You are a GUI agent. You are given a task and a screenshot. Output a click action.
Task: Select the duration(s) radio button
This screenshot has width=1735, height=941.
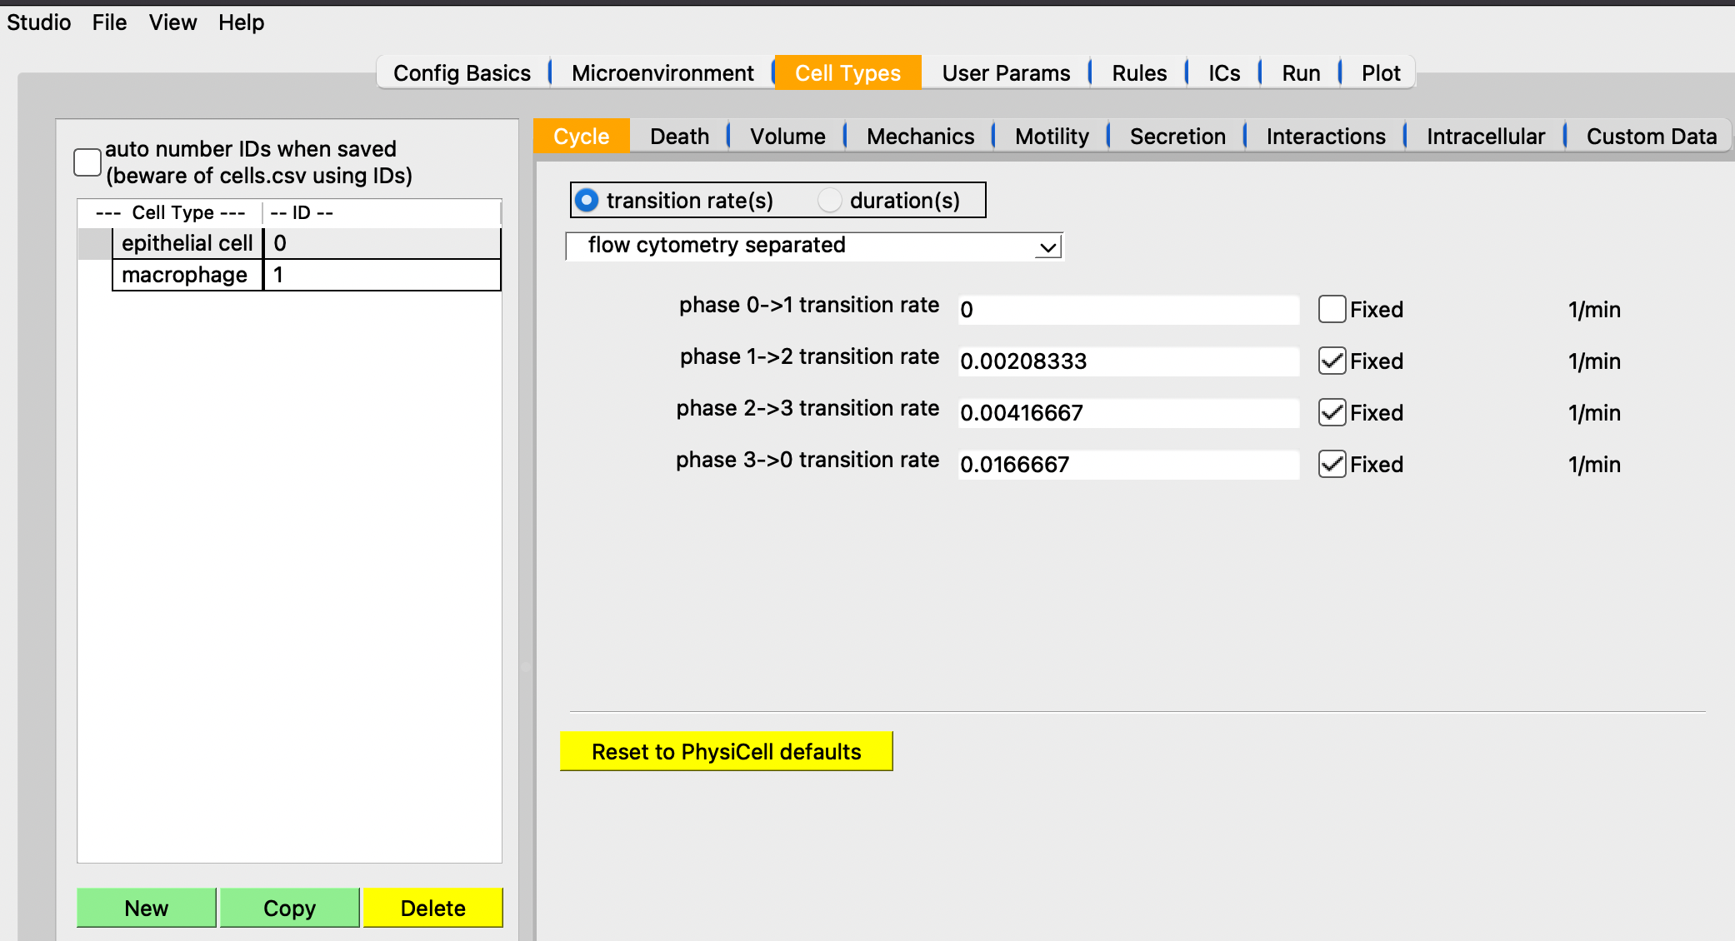[x=829, y=201]
